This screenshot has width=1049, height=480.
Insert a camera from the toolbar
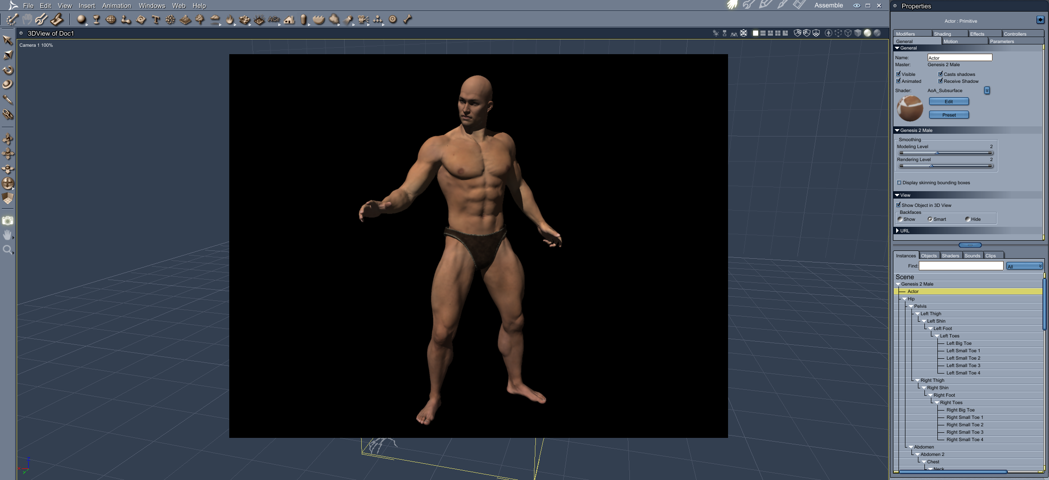click(x=363, y=19)
